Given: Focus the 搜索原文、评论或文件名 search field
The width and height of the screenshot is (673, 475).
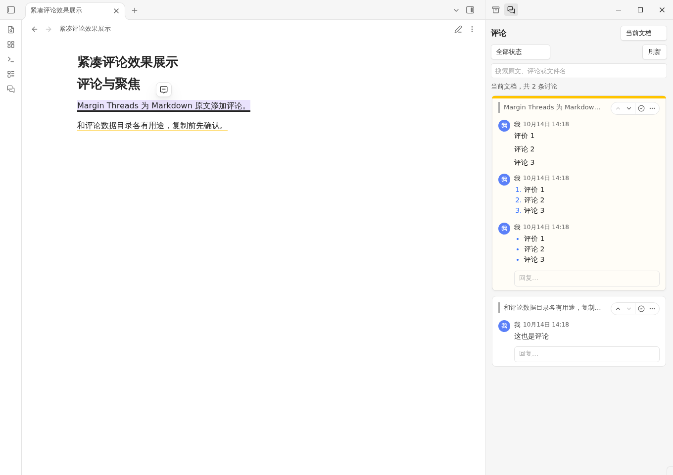Looking at the screenshot, I should (x=579, y=71).
